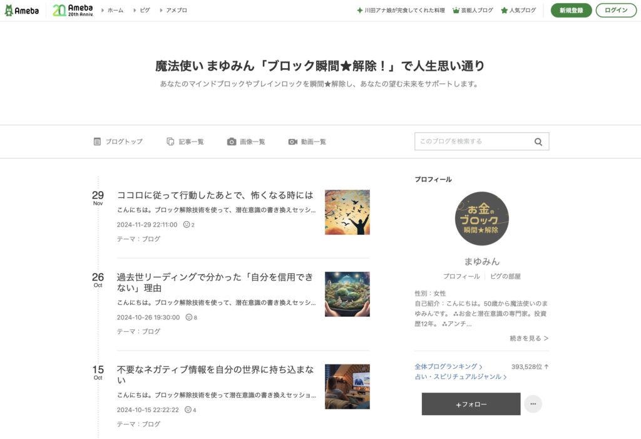641x439 pixels.
Task: Open 記事一覧 article list tab
Action: coord(185,142)
